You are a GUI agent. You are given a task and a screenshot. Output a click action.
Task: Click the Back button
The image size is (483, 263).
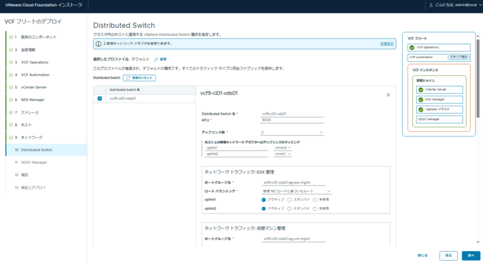click(449, 255)
